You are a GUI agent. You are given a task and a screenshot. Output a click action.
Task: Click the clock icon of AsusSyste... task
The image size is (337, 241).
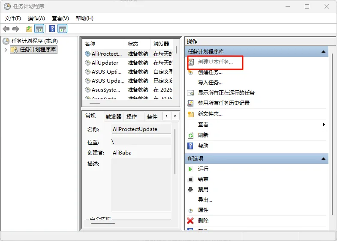coord(88,90)
